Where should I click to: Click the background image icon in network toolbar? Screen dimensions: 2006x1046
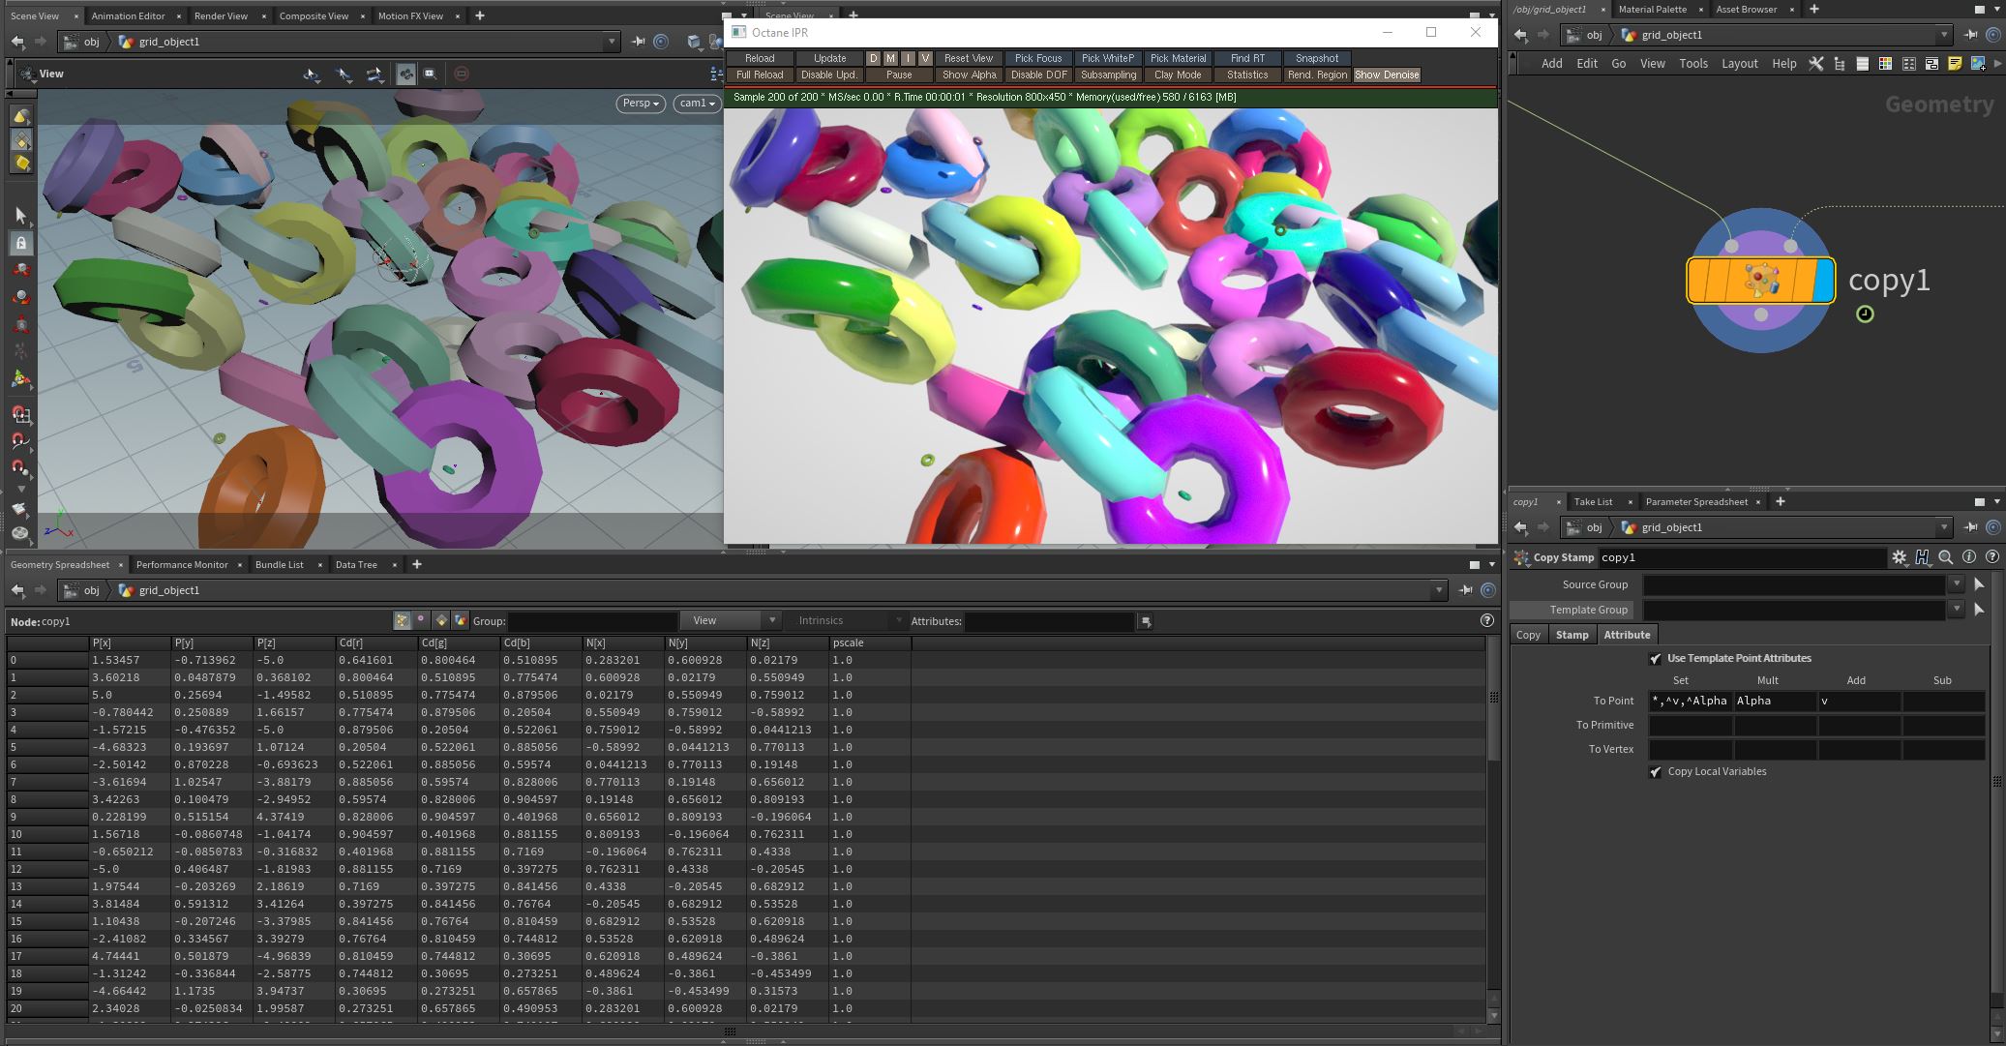(1977, 64)
